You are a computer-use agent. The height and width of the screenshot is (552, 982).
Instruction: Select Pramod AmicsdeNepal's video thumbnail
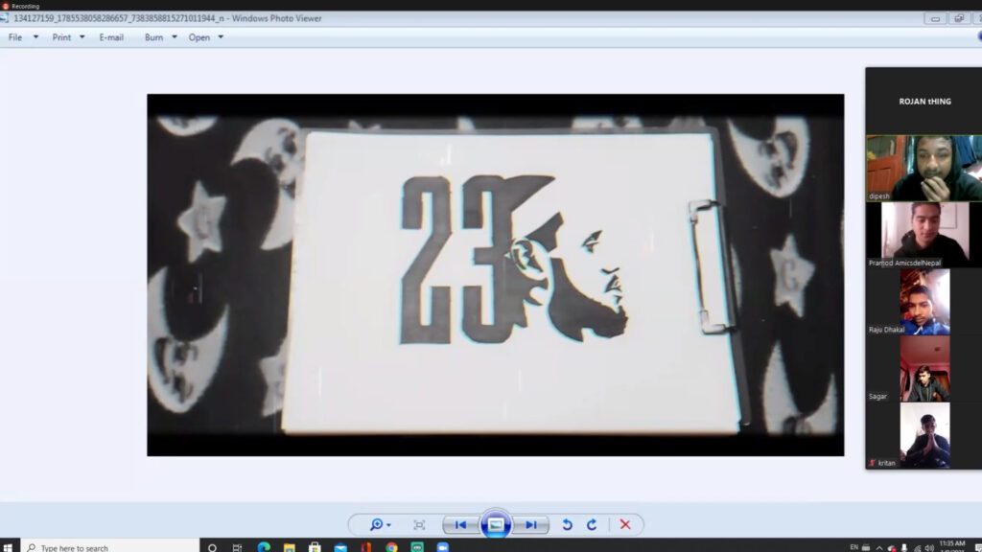point(924,235)
